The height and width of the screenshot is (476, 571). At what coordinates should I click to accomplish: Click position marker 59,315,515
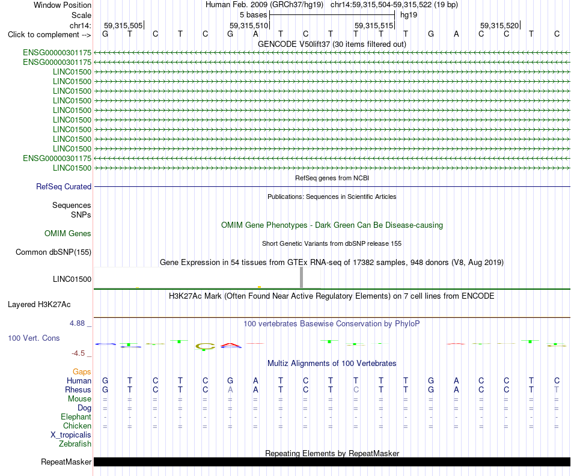(374, 25)
